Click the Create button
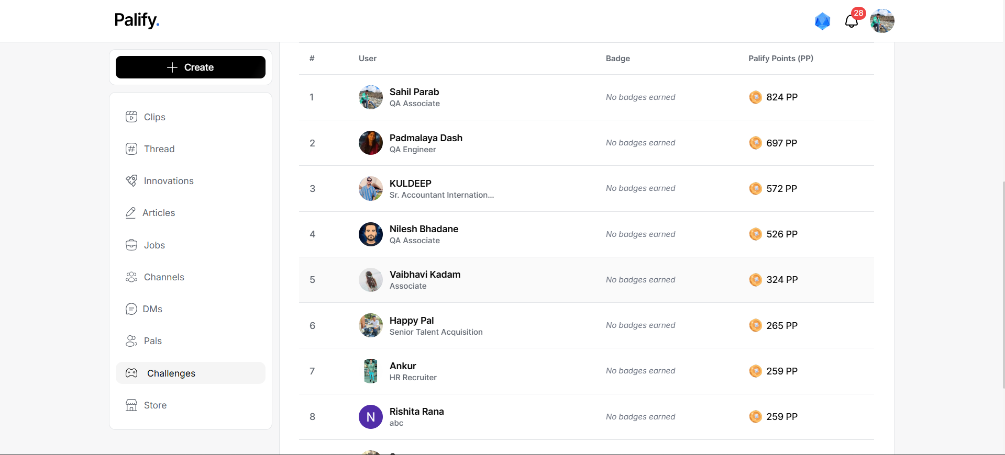The height and width of the screenshot is (455, 1005). 191,67
